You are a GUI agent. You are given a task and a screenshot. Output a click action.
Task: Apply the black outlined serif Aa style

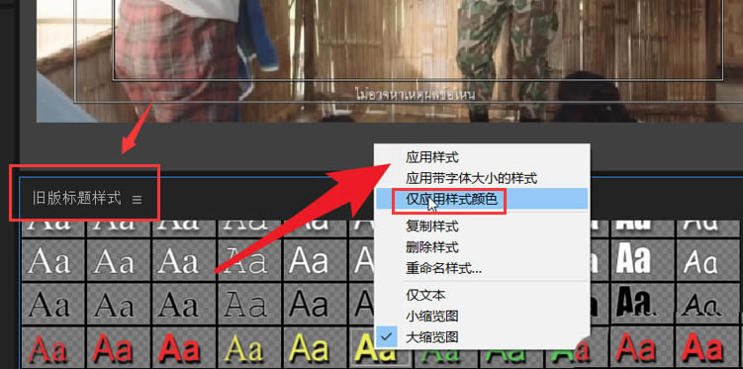(x=249, y=304)
